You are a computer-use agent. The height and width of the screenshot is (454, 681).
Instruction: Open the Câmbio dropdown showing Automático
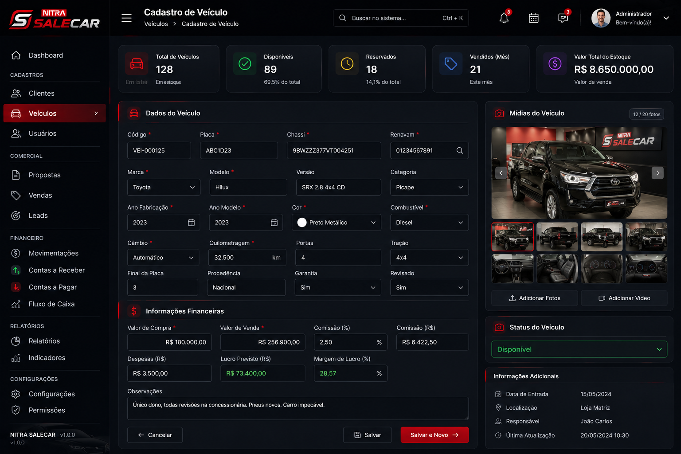tap(163, 258)
